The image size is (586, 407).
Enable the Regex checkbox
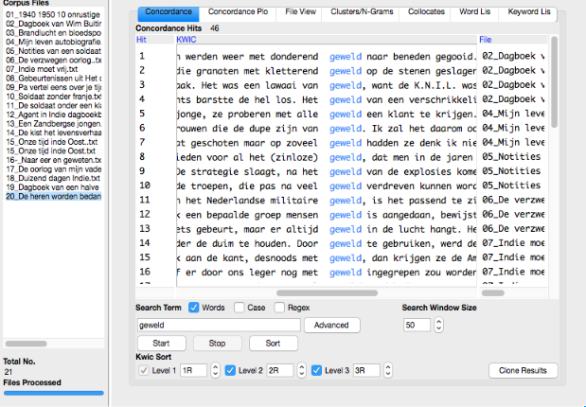point(279,308)
